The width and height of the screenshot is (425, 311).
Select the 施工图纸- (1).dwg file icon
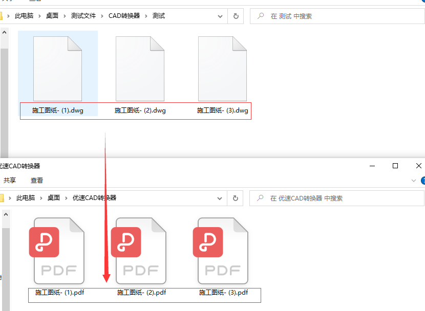pos(58,68)
